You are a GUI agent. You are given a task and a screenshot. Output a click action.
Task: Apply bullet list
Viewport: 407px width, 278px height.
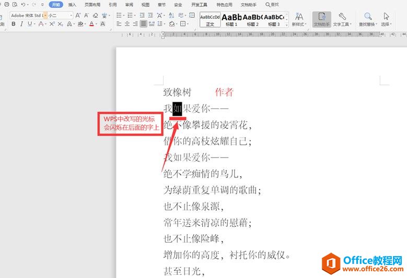119,16
